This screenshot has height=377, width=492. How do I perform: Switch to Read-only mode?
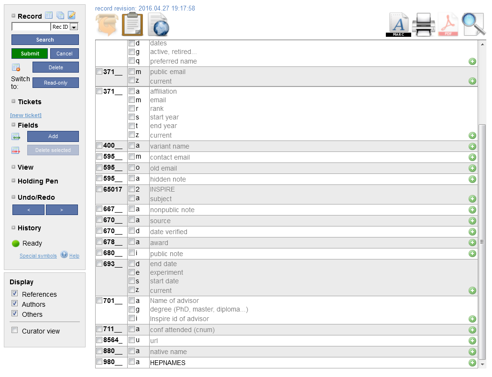coord(55,83)
